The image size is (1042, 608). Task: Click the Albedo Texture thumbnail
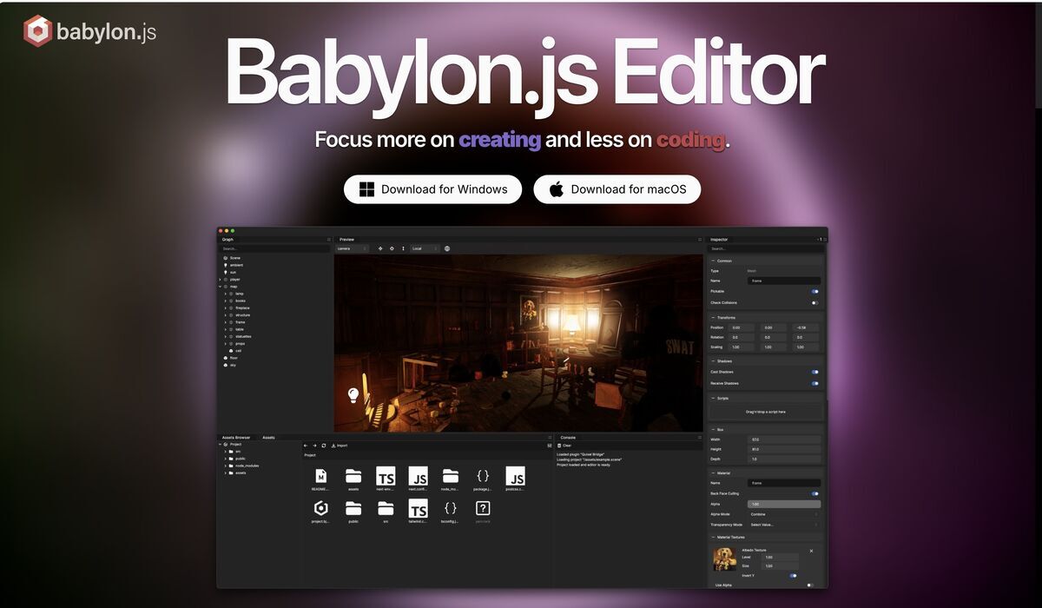[x=725, y=558]
